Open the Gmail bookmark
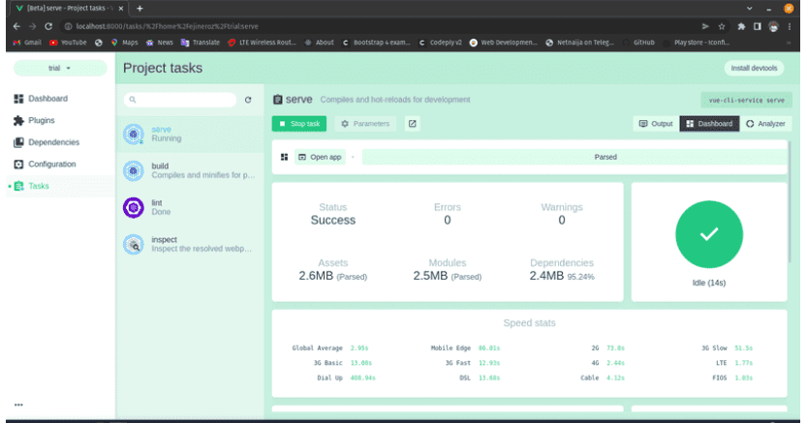807x423 pixels. tap(27, 43)
